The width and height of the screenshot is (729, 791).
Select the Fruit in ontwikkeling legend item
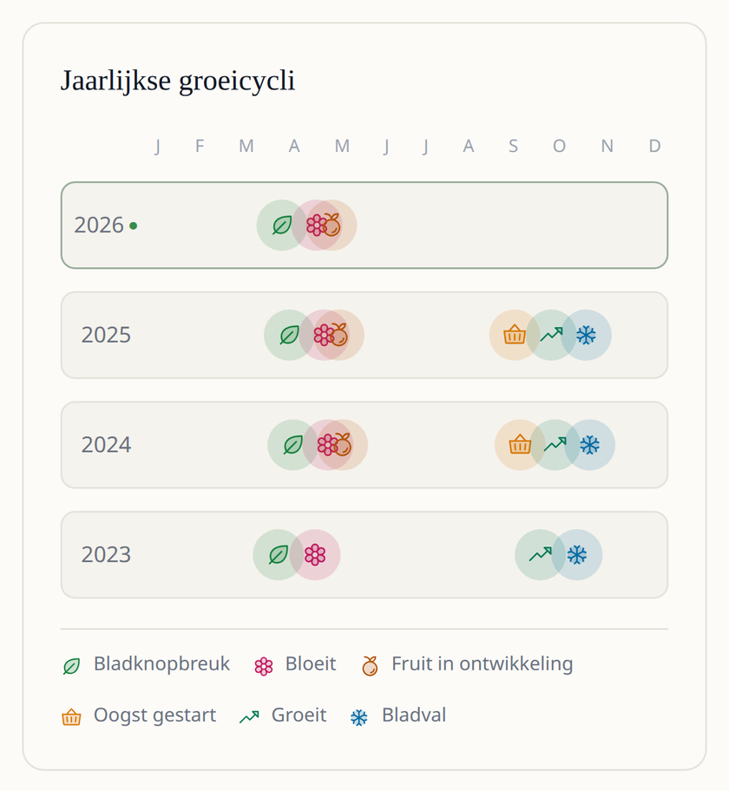point(467,664)
